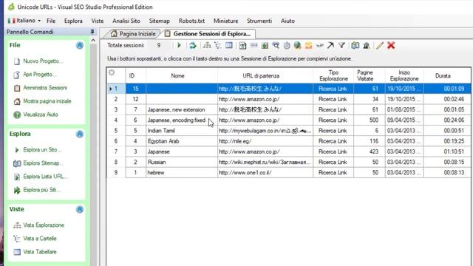Select the 'Russian' session name

tap(157, 163)
